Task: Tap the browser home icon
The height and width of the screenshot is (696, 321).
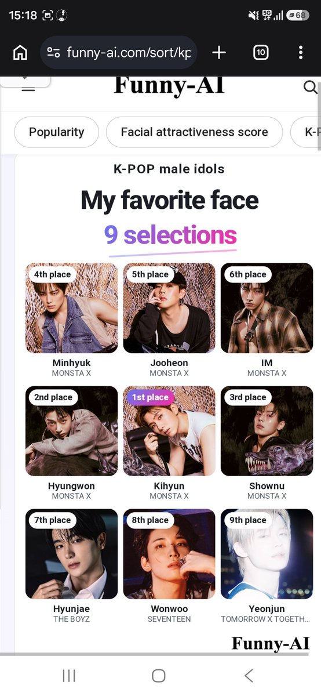Action: click(x=20, y=53)
